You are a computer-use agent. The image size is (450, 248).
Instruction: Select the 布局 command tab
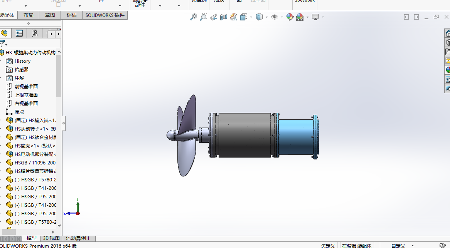pos(29,15)
